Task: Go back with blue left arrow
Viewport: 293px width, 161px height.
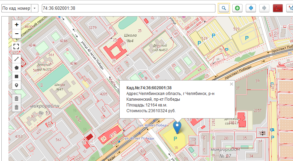Action: coord(251,8)
